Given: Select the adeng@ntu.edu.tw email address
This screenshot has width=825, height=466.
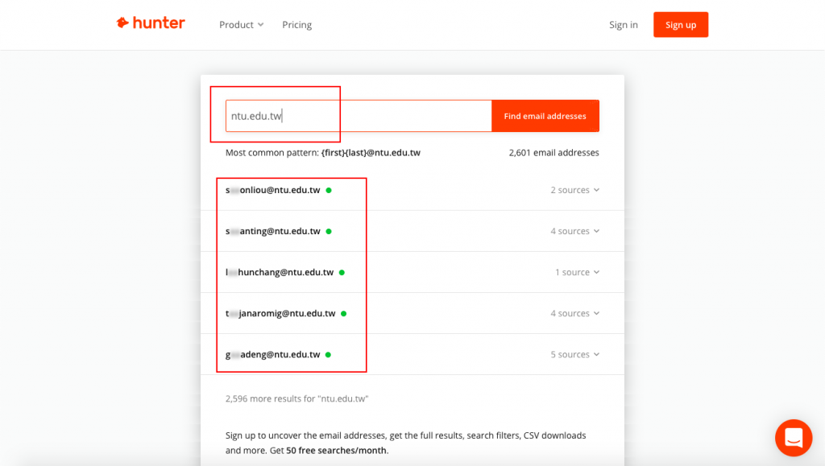Looking at the screenshot, I should click(272, 355).
